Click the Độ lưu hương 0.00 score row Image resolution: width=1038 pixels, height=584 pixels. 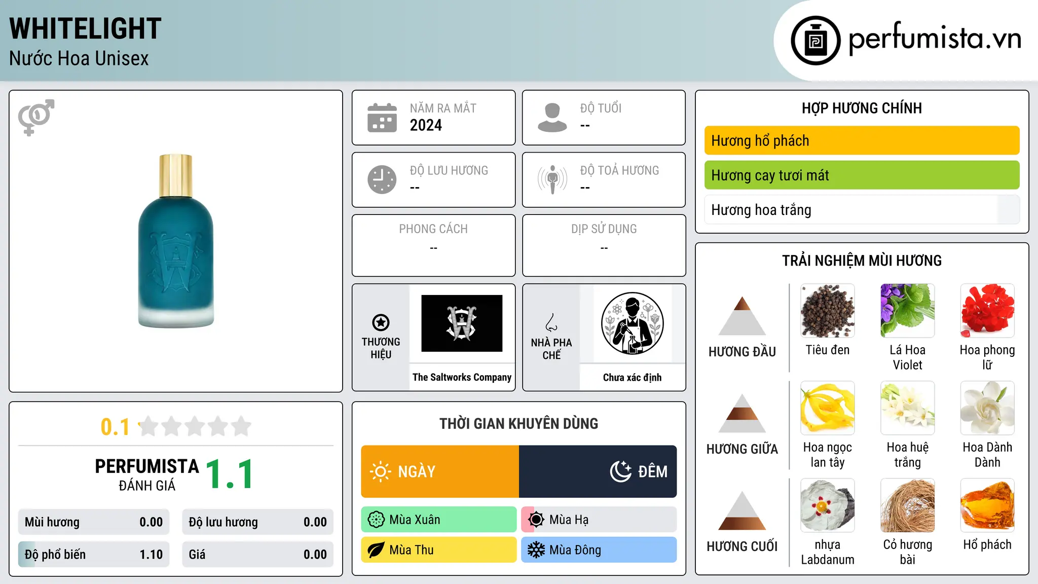coord(257,522)
